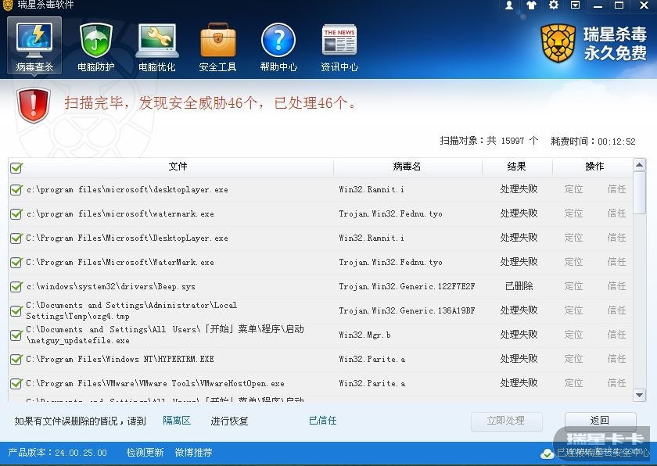Click 信任 for VMwareHostOpen.exe row
Screen dimensions: 657x466
click(617, 383)
